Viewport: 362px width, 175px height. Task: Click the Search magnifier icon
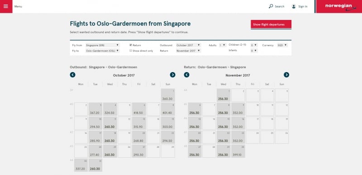[271, 6]
